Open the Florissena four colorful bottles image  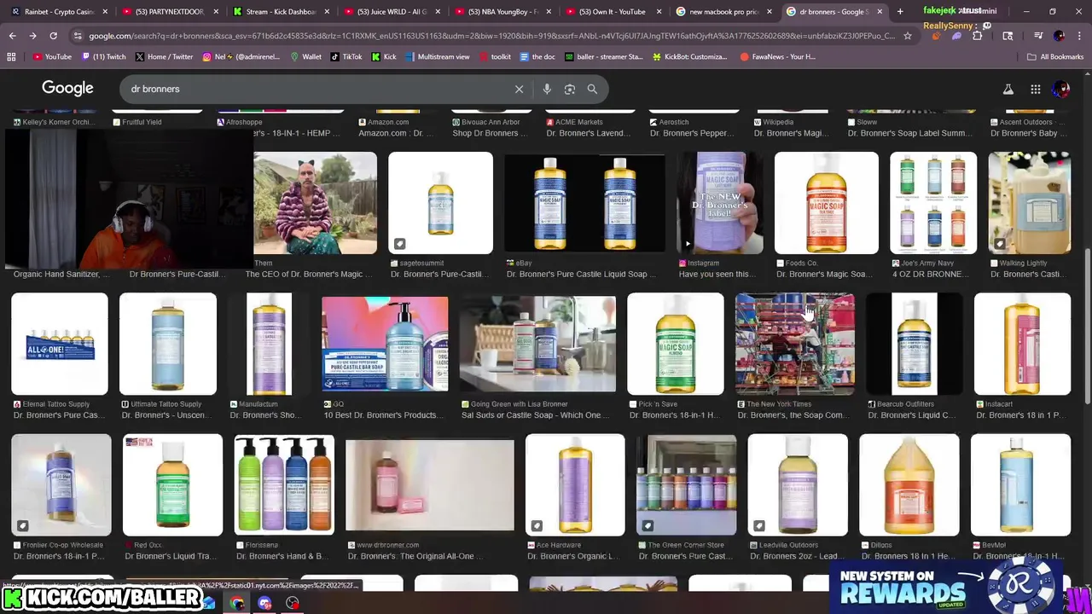pos(284,484)
